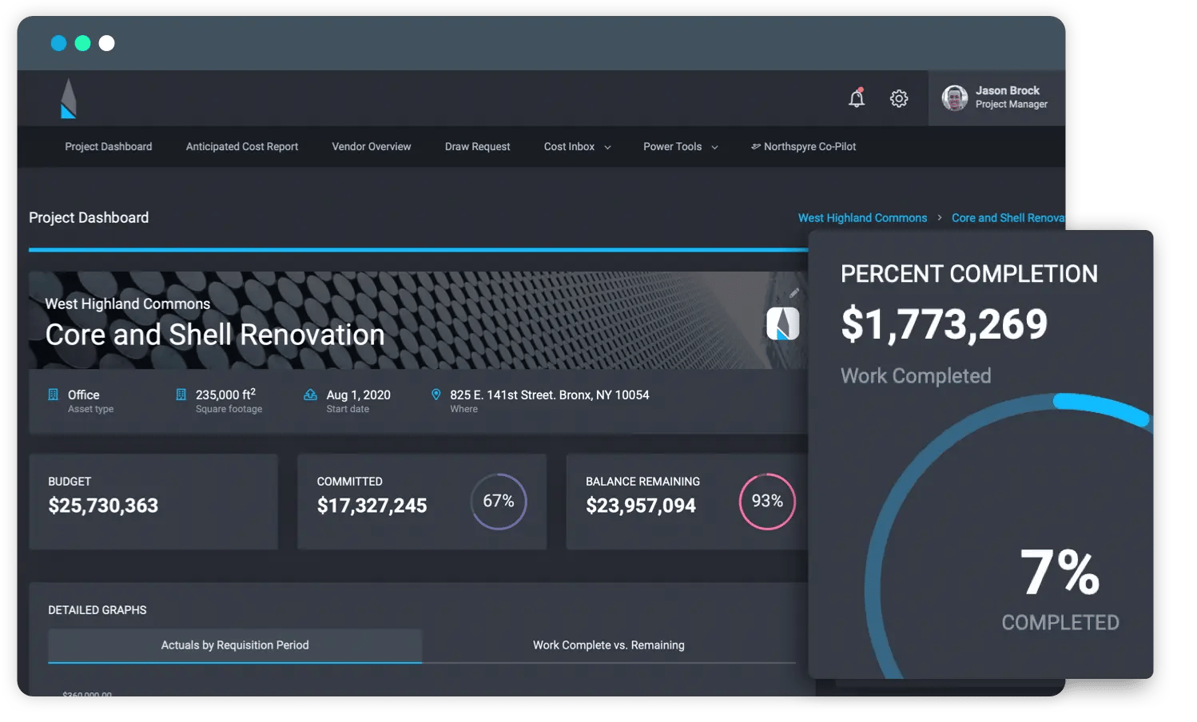Viewport: 1197px width, 722px height.
Task: Click the 93% balance remaining ring
Action: pos(767,502)
